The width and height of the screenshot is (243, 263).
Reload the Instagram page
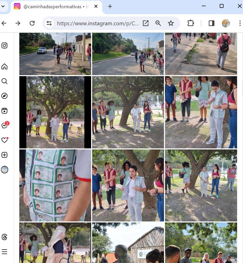[x=32, y=23]
